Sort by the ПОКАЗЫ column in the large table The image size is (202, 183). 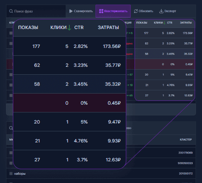(x=28, y=28)
